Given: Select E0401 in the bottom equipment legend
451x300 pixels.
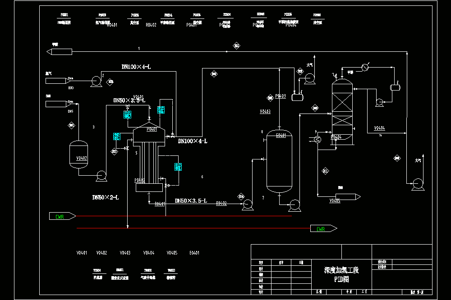Looking at the screenshot, I should tap(194, 253).
